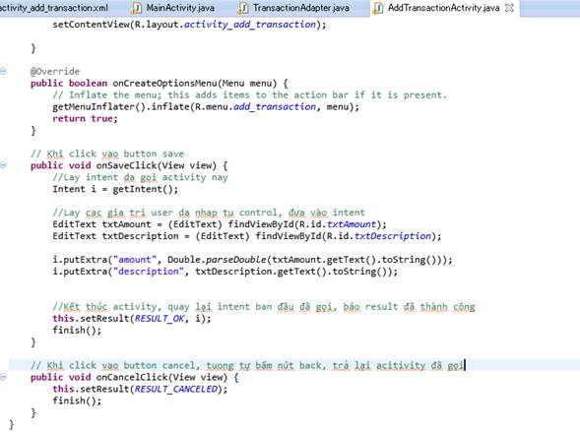Click the activity_add_transaction layout reference
This screenshot has height=432, width=580.
click(250, 25)
